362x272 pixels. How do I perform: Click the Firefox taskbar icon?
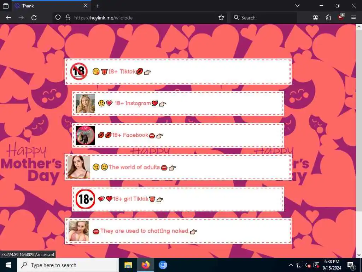(145, 265)
